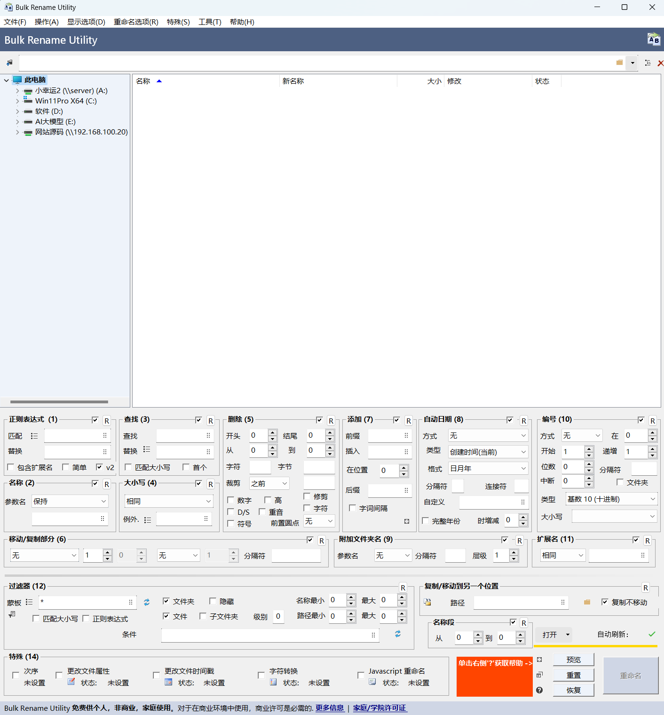
Task: Click the green checkmark next to 自动刷新
Action: tap(652, 634)
